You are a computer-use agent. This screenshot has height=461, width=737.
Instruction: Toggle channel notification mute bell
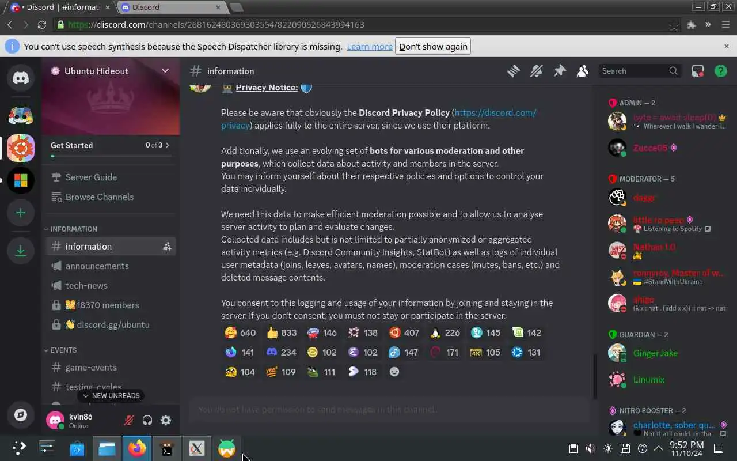point(536,71)
